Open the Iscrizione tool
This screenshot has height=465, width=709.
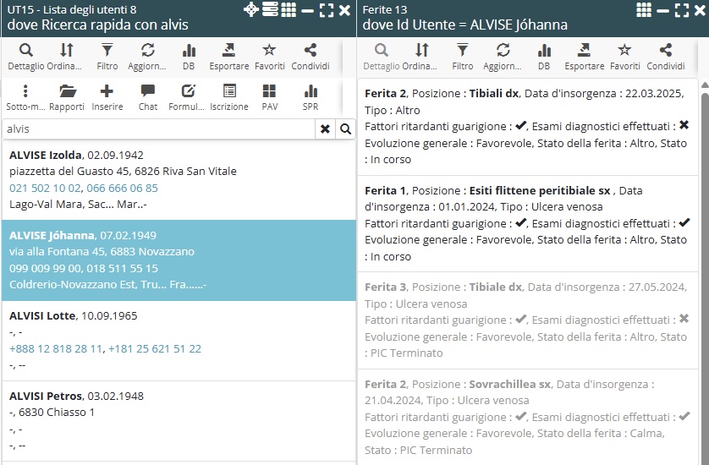(229, 98)
